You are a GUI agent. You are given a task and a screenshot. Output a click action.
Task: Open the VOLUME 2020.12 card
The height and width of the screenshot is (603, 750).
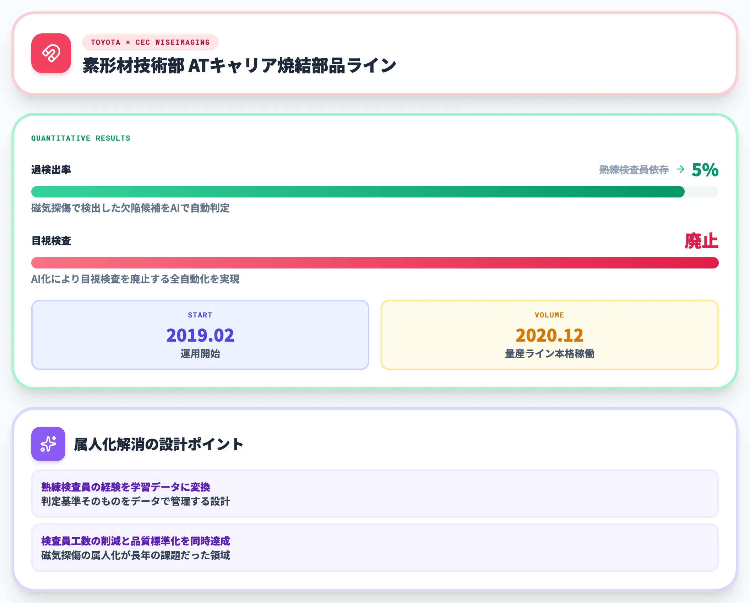coord(550,335)
